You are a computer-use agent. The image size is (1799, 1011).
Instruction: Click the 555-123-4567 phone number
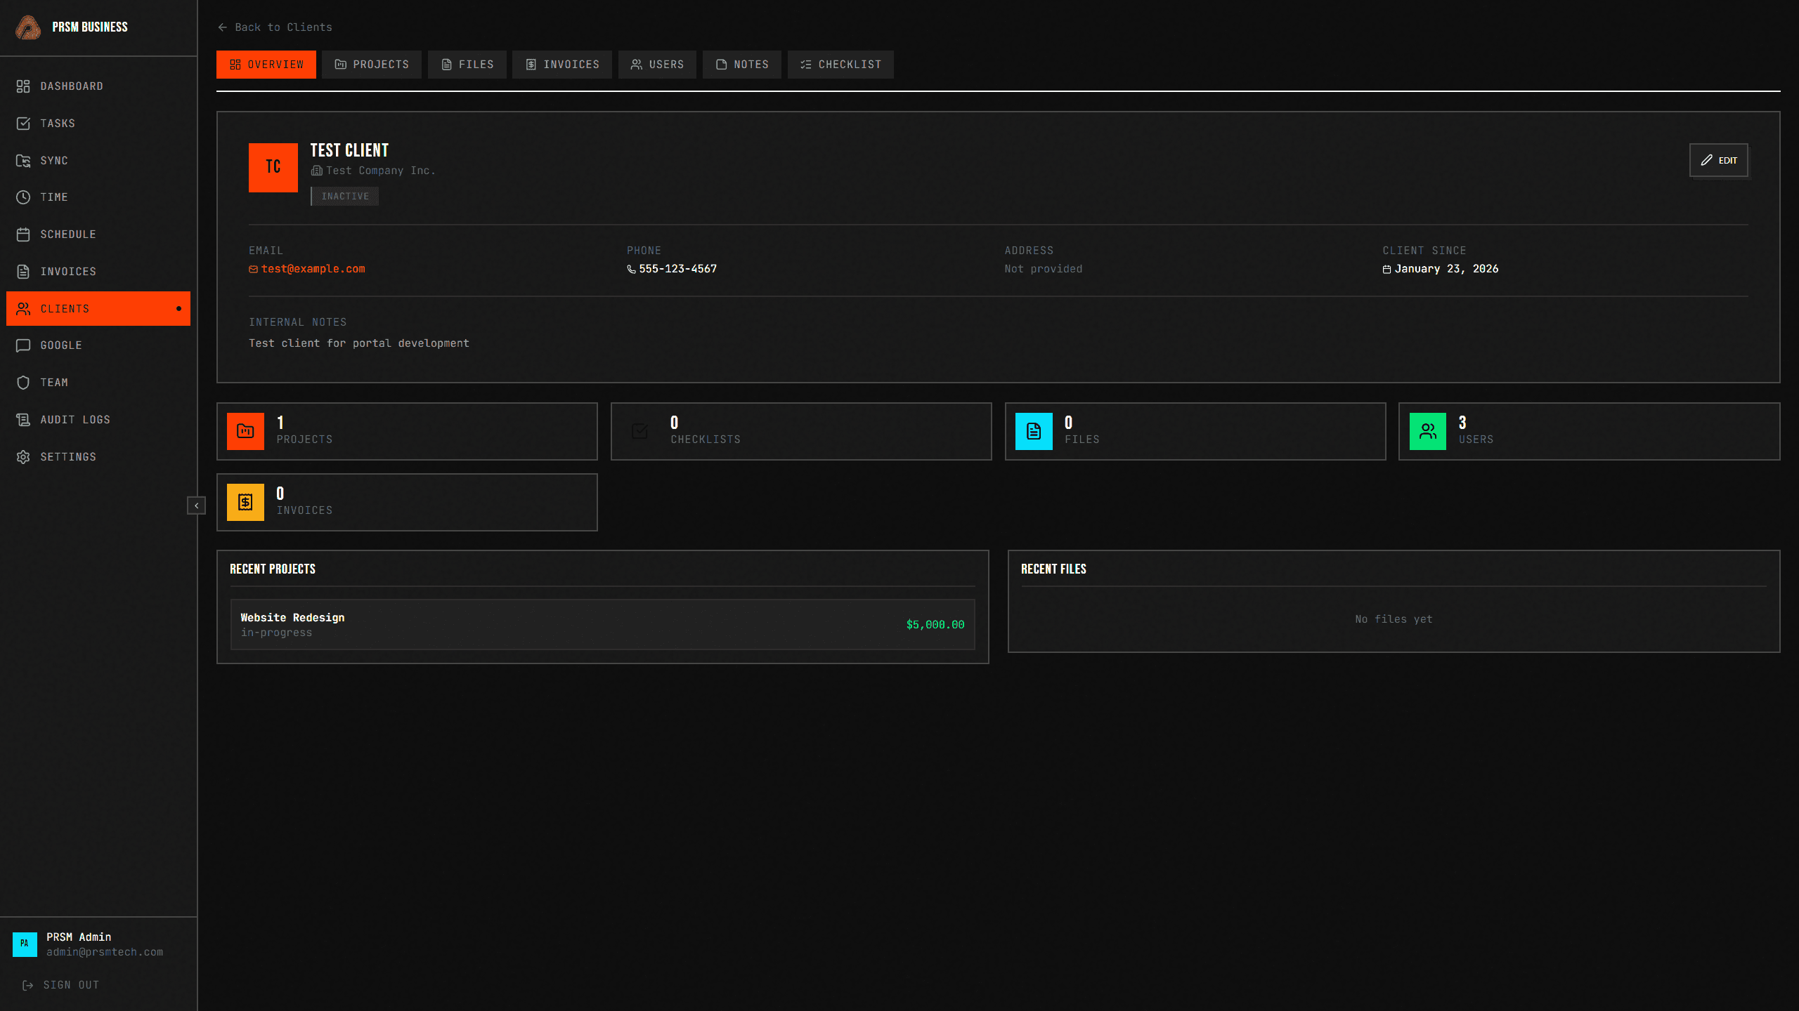click(678, 270)
